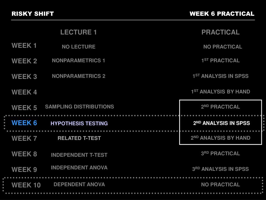Click 1st ANALYSIS IN SPSS entry

pos(221,76)
